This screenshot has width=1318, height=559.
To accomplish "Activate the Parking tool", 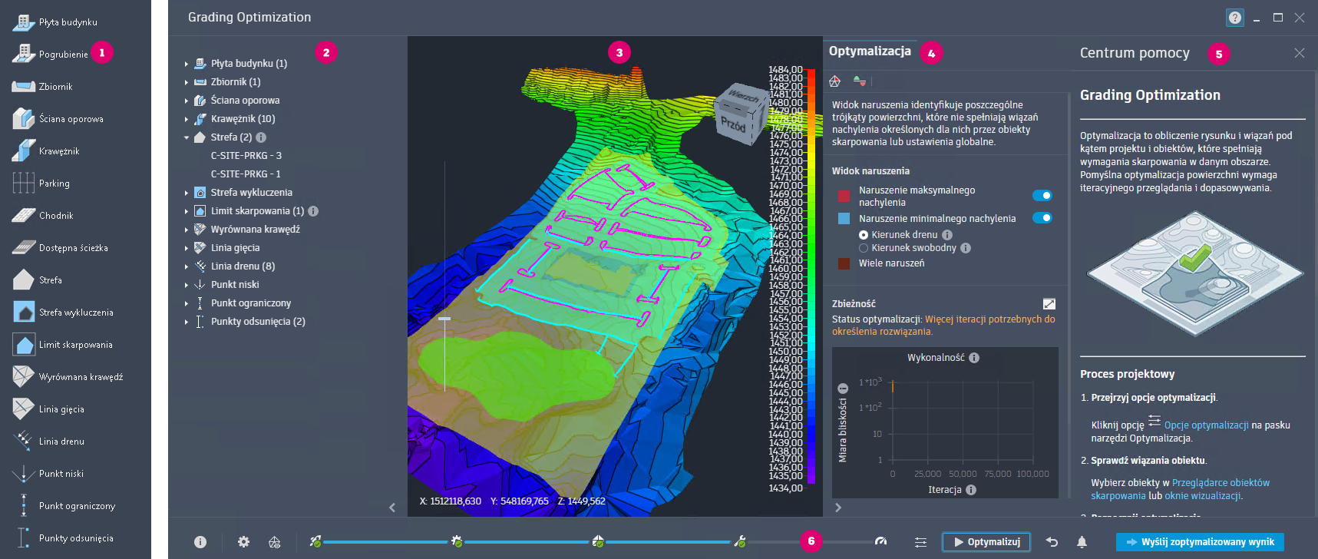I will [x=41, y=184].
